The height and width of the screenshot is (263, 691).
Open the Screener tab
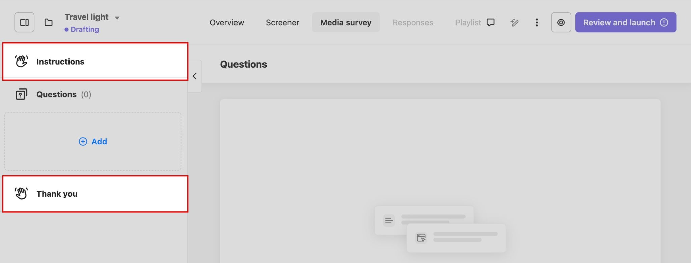pyautogui.click(x=282, y=22)
